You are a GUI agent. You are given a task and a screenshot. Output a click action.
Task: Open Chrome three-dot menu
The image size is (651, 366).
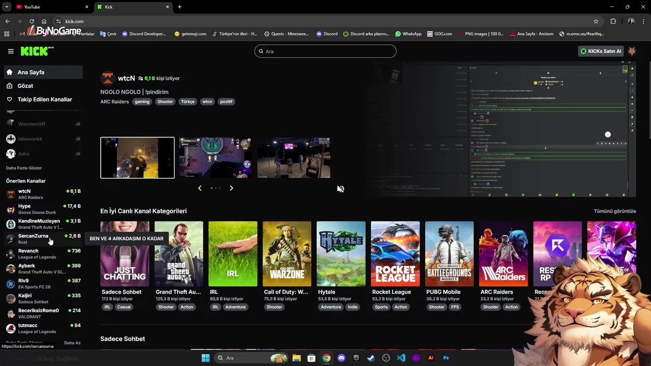coord(644,21)
